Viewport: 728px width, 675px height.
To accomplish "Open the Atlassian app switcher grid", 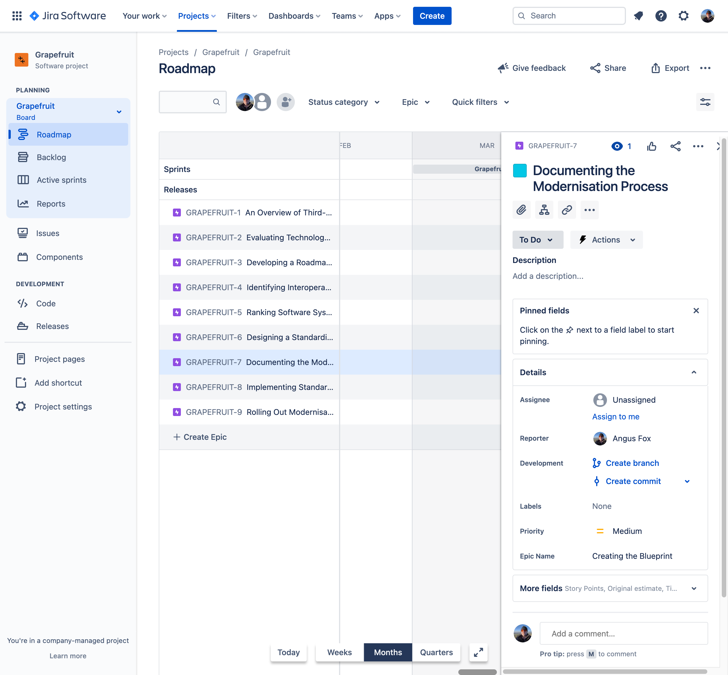I will (x=17, y=16).
